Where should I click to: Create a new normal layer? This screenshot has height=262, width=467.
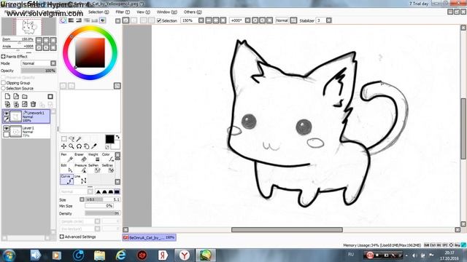point(7,97)
